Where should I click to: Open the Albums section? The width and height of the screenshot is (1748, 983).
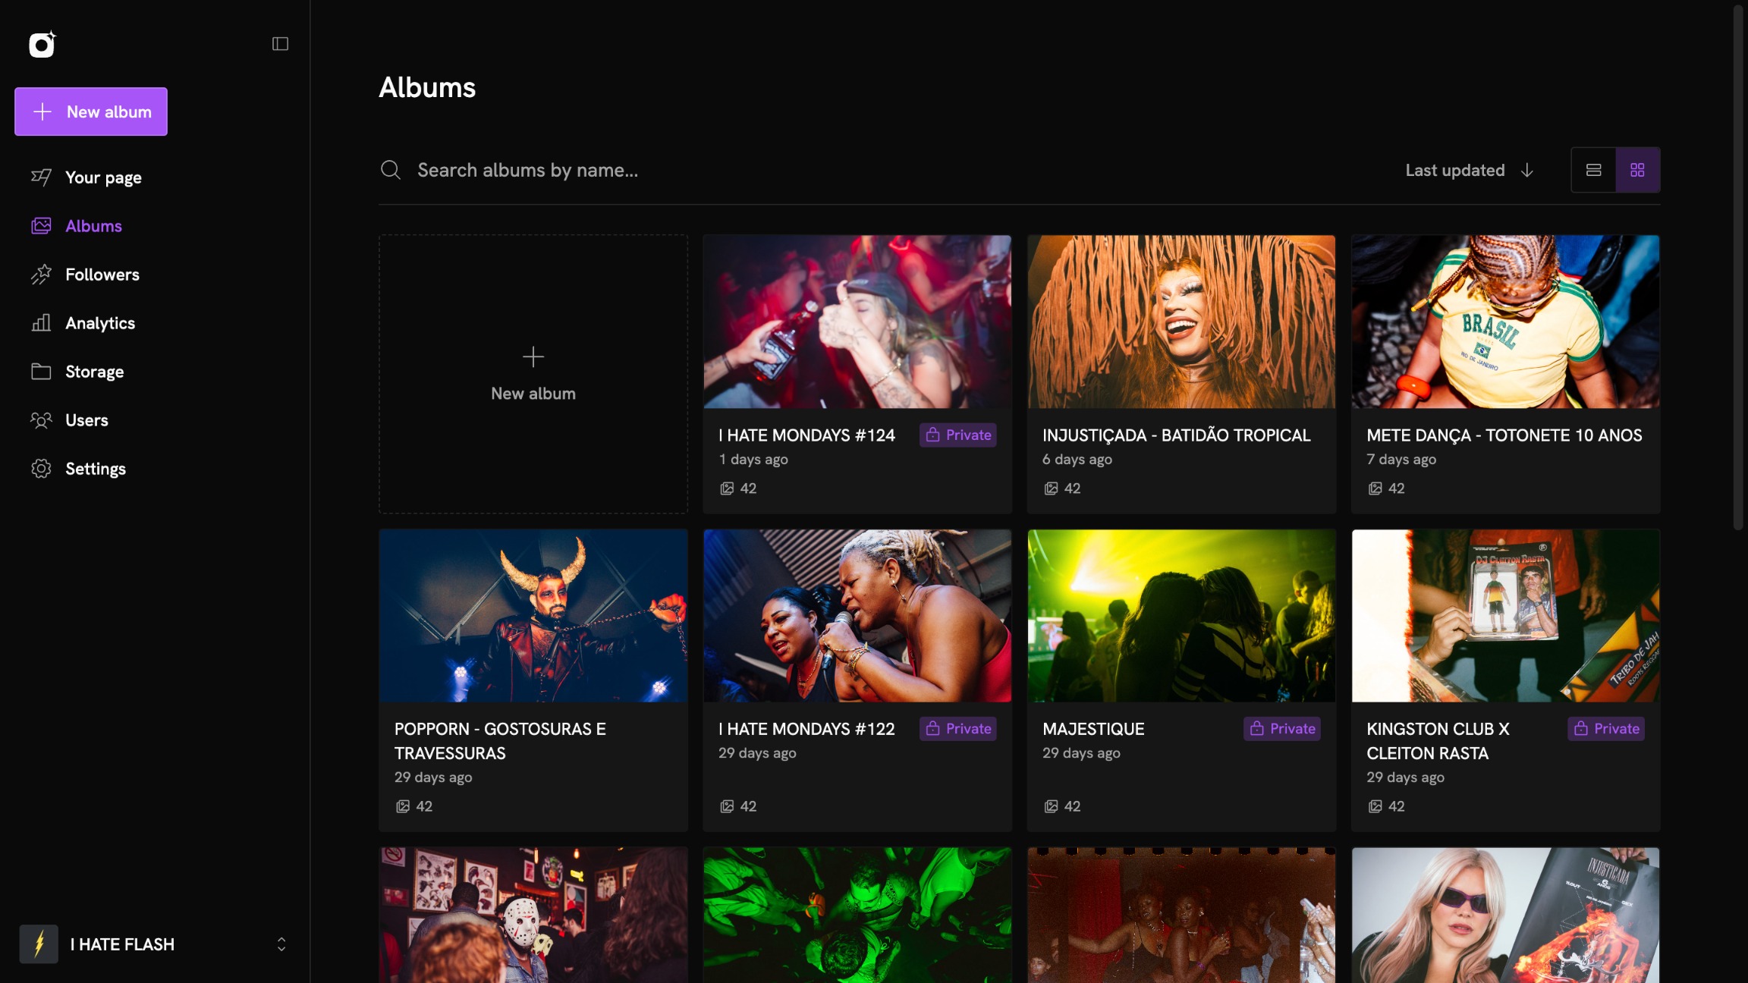tap(93, 226)
